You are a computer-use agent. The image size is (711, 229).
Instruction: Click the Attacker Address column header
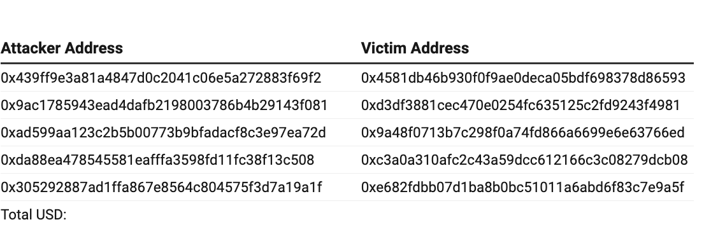click(x=62, y=48)
